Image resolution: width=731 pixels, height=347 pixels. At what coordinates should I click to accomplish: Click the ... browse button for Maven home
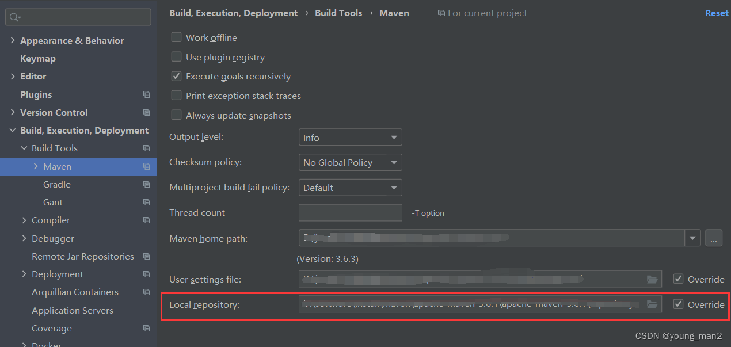tap(714, 237)
